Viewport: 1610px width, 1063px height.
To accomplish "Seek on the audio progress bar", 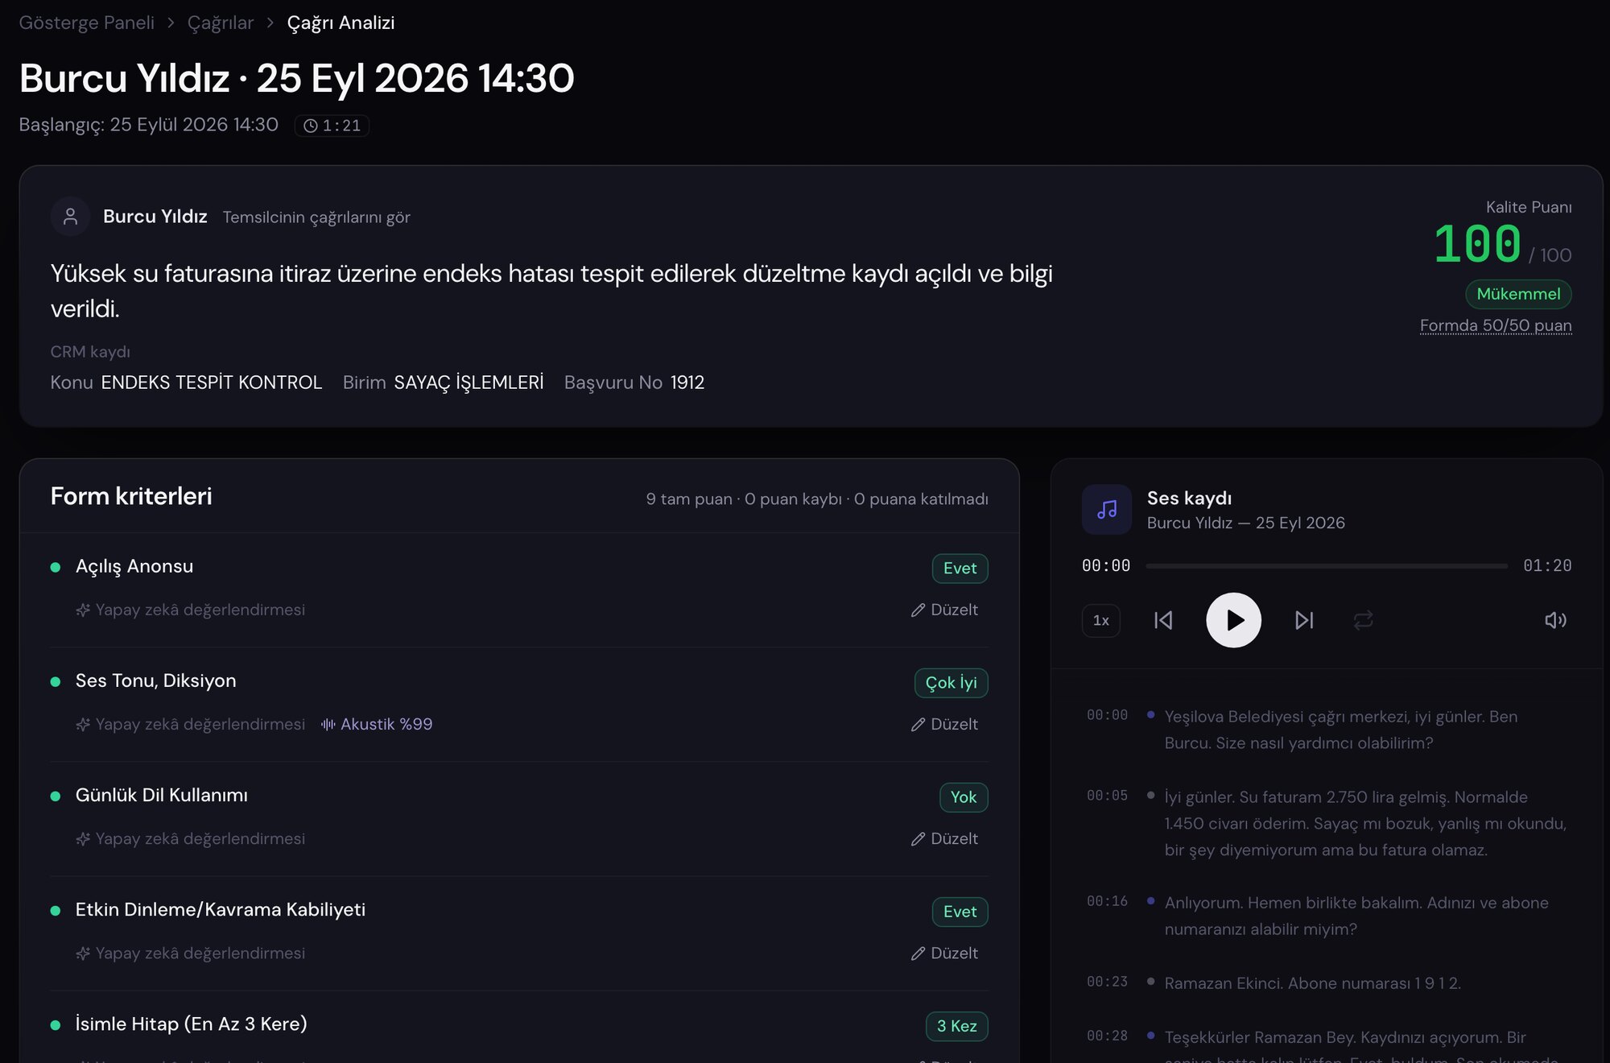I will (1327, 566).
